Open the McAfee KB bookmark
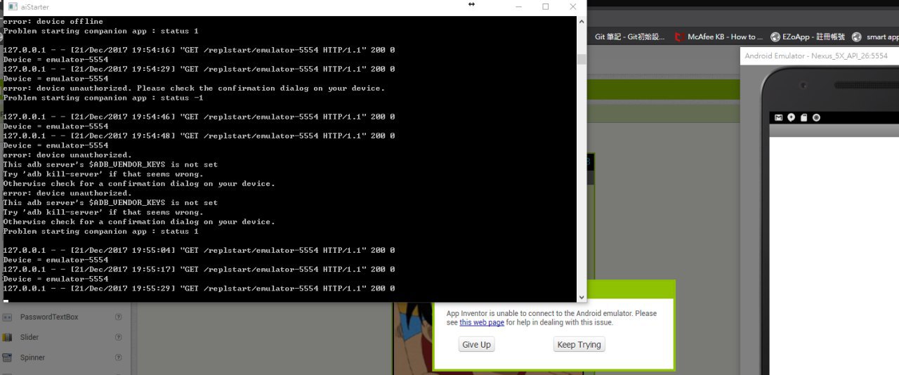Screen dimensions: 899x375 718,37
